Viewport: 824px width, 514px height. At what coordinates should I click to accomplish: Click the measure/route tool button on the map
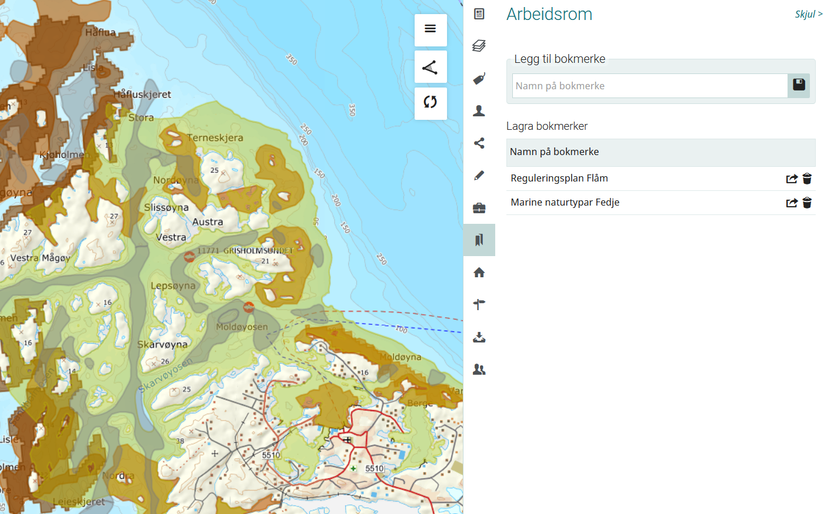431,67
